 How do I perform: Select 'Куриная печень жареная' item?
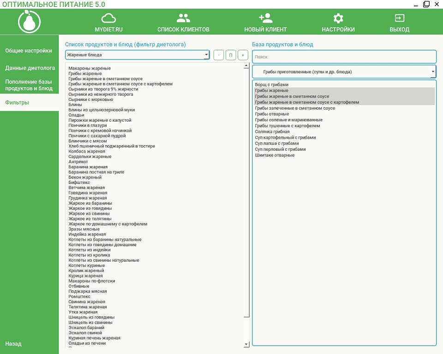[x=94, y=338]
